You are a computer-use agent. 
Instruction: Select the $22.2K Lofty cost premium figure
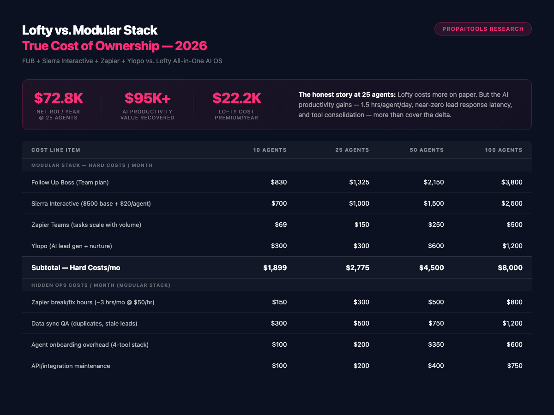point(237,98)
